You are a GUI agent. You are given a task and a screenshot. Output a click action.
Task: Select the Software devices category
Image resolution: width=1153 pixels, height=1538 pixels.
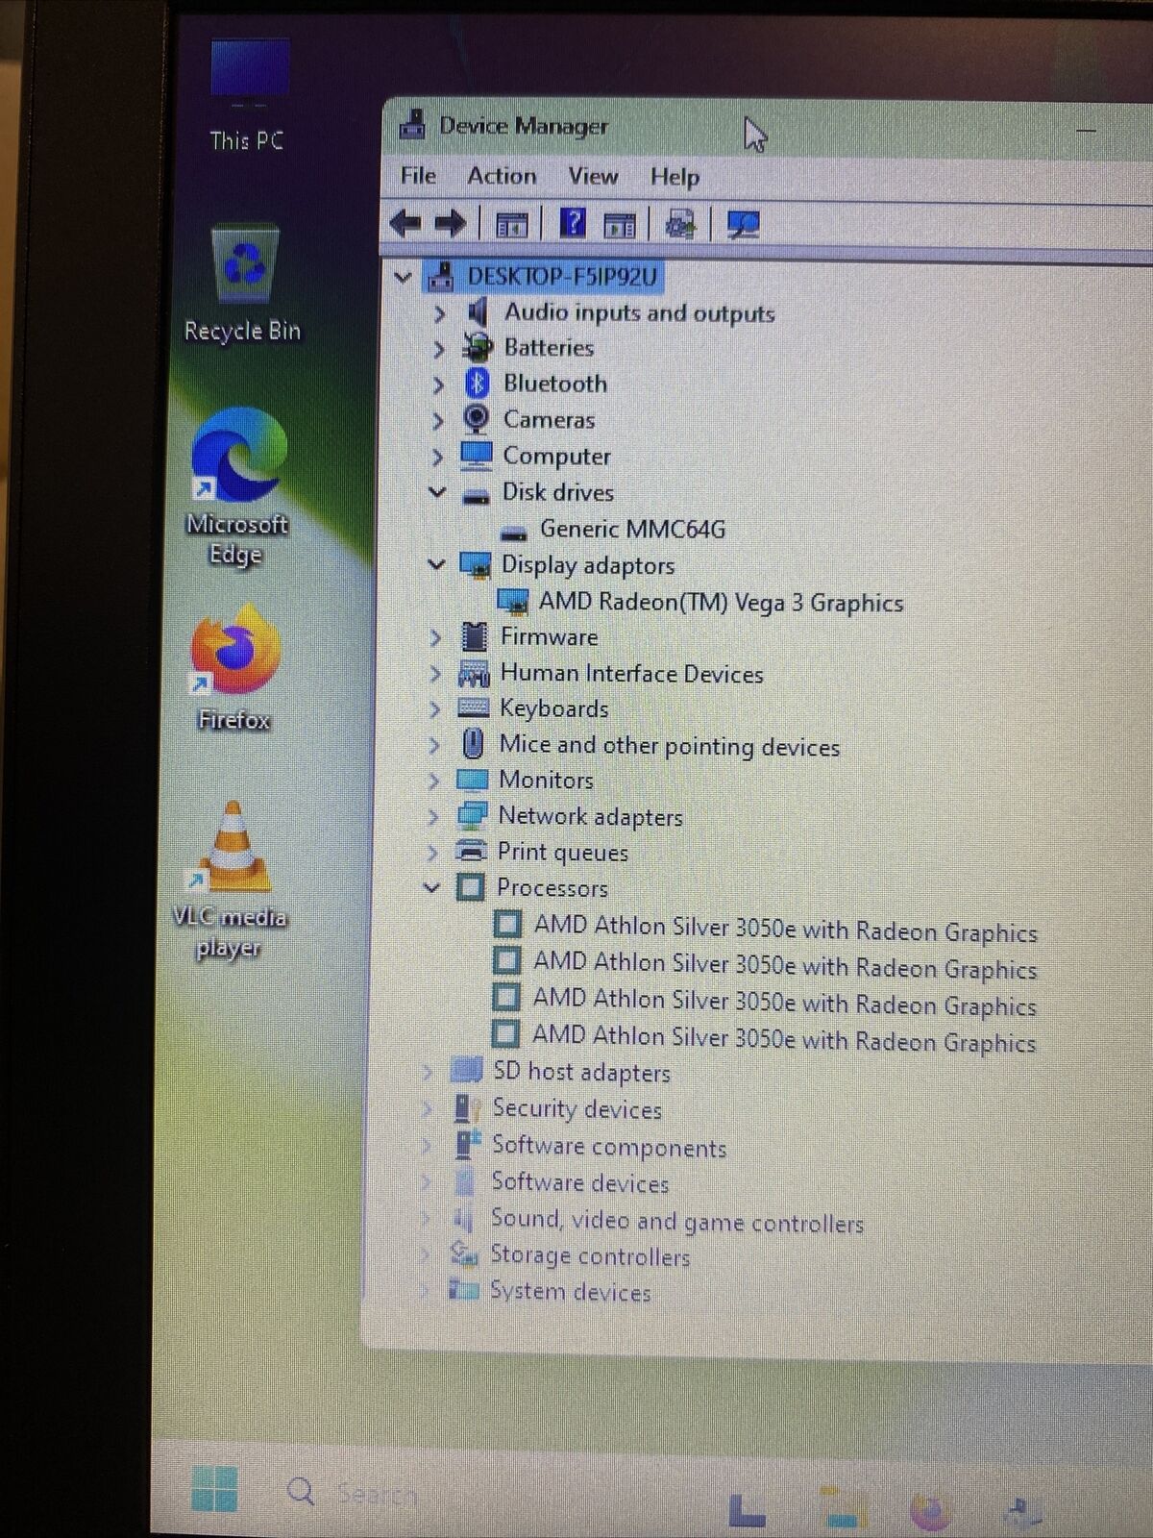(x=579, y=1182)
